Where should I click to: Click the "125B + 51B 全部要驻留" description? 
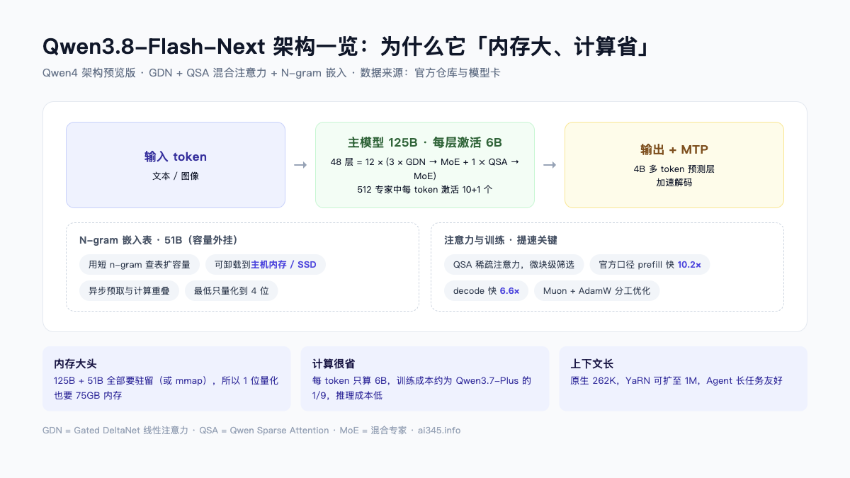[166, 388]
